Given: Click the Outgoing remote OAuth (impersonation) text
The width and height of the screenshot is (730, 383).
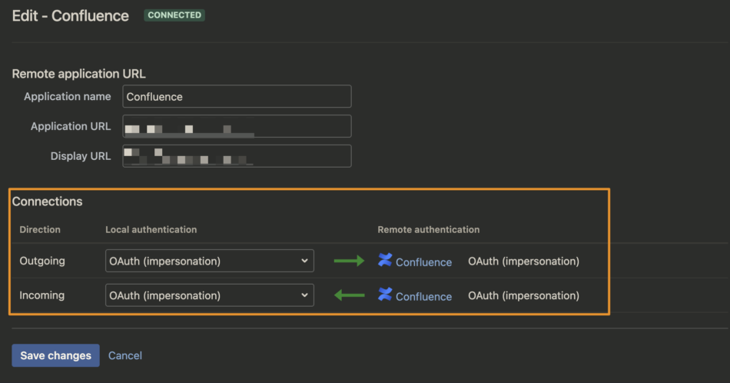Looking at the screenshot, I should coord(524,261).
